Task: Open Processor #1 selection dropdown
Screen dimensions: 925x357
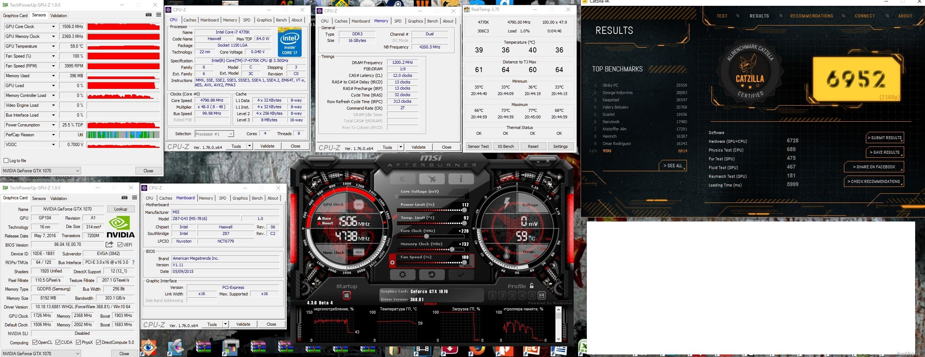Action: 214,134
